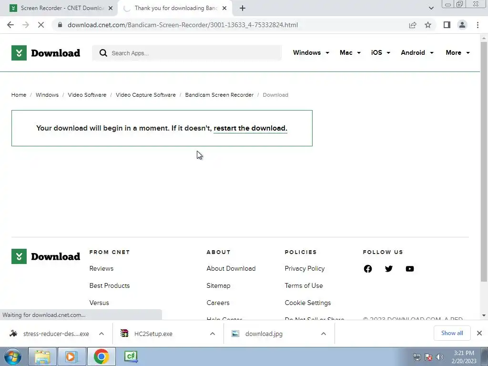488x366 pixels.
Task: Click the Chrome taskbar icon
Action: [x=101, y=356]
